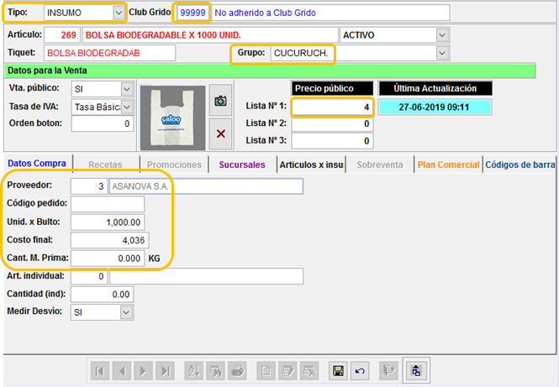Open the Tasa de IVA dropdown

[x=126, y=107]
